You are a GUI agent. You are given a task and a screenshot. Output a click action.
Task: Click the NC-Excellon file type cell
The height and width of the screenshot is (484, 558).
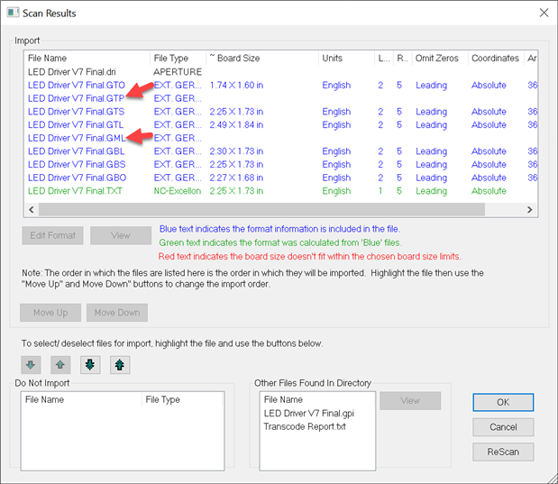pyautogui.click(x=178, y=191)
